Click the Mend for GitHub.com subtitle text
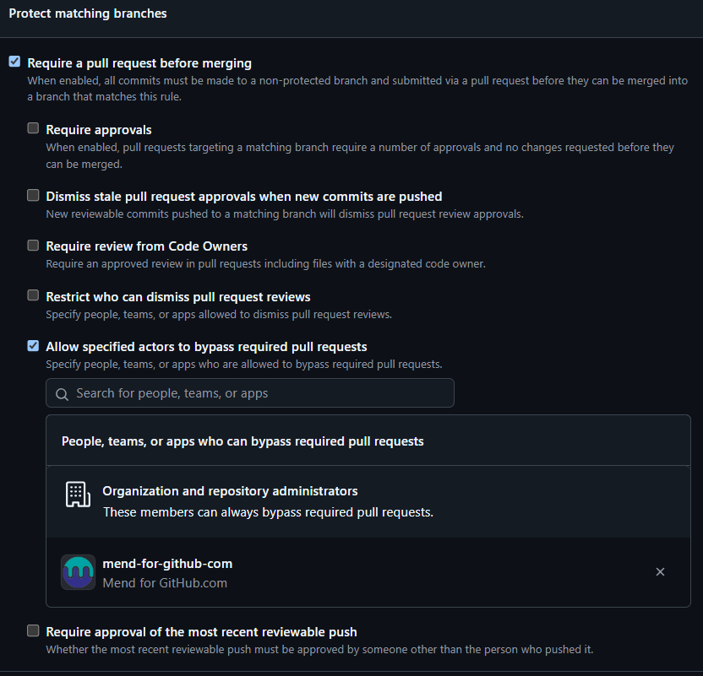The image size is (703, 676). (164, 582)
